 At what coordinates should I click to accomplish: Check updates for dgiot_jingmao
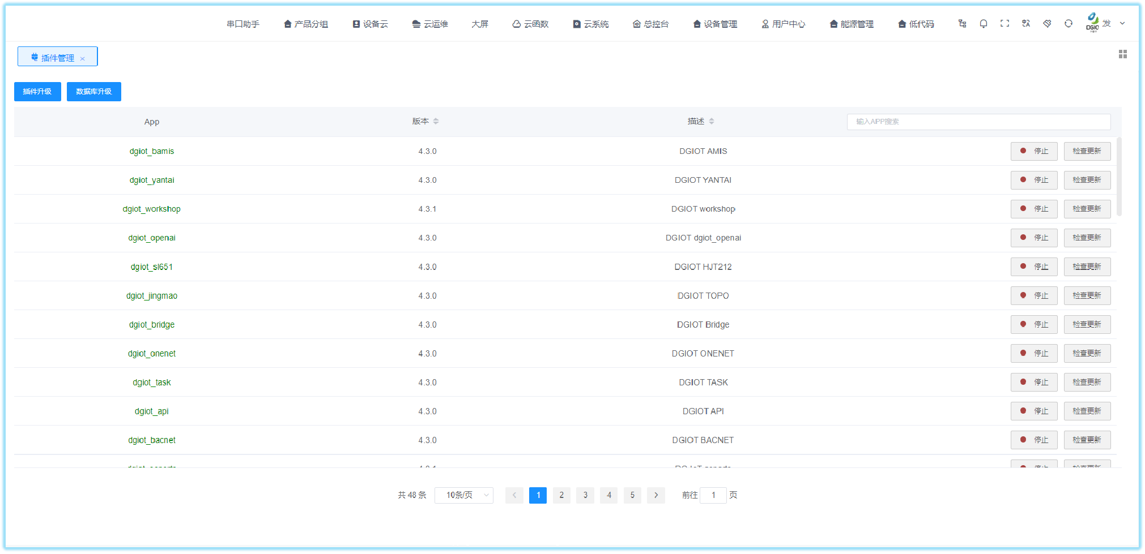[1087, 295]
